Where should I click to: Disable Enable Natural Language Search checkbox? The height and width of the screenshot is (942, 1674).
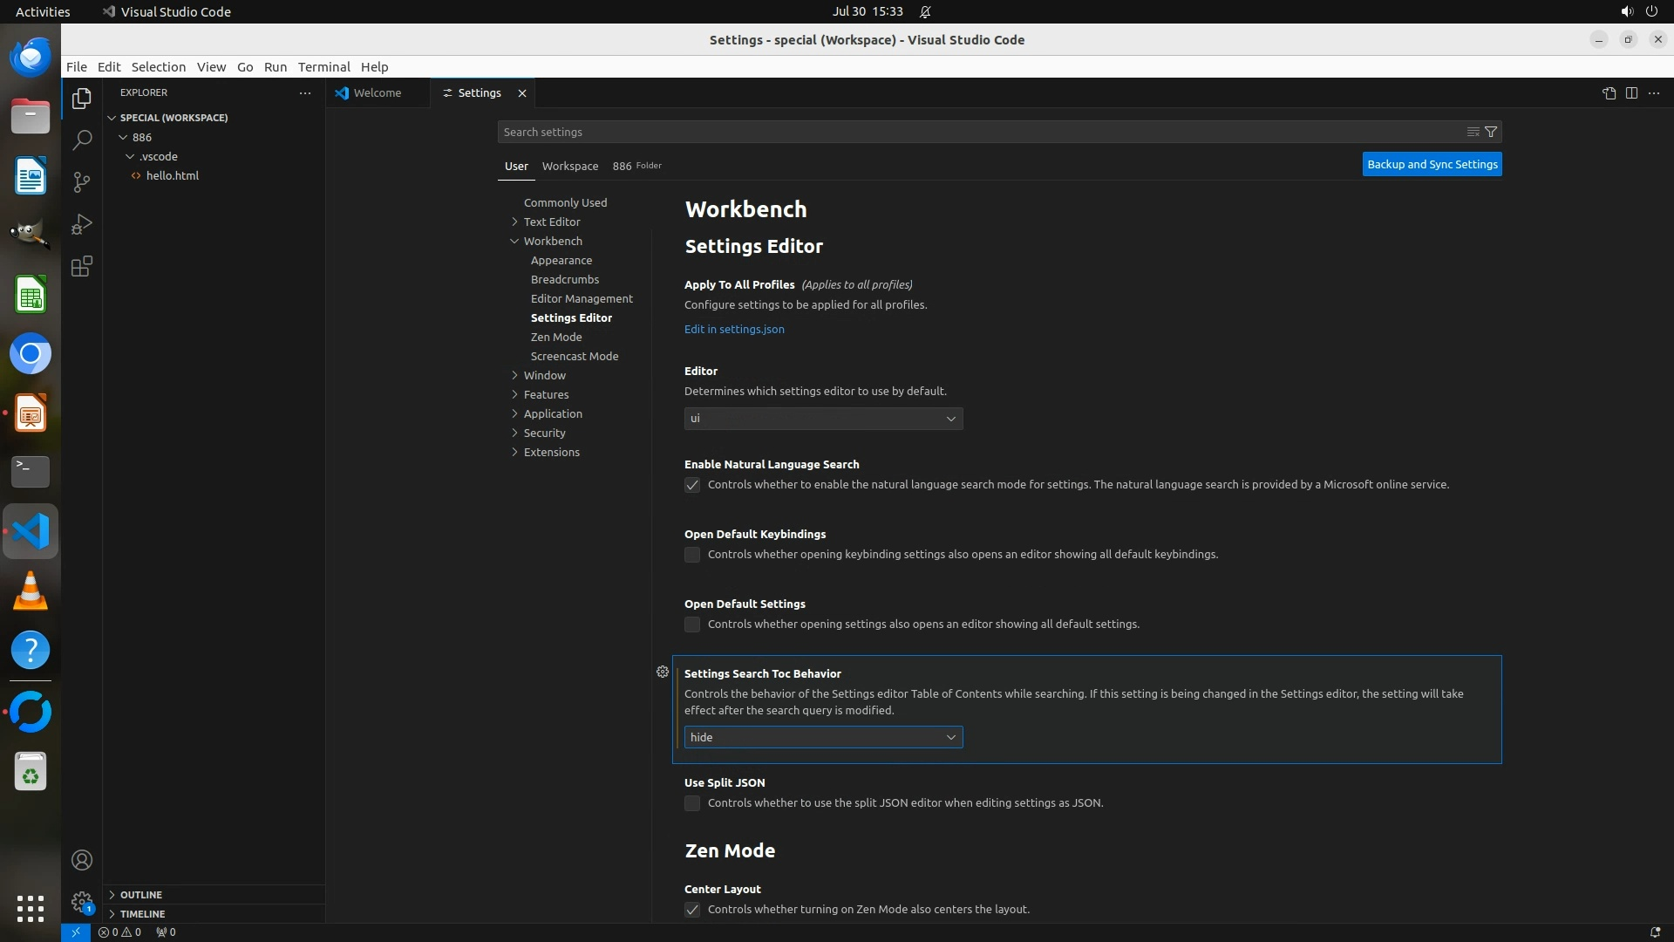click(692, 485)
